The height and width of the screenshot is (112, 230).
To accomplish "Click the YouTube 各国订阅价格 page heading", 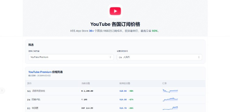I will click(x=115, y=24).
